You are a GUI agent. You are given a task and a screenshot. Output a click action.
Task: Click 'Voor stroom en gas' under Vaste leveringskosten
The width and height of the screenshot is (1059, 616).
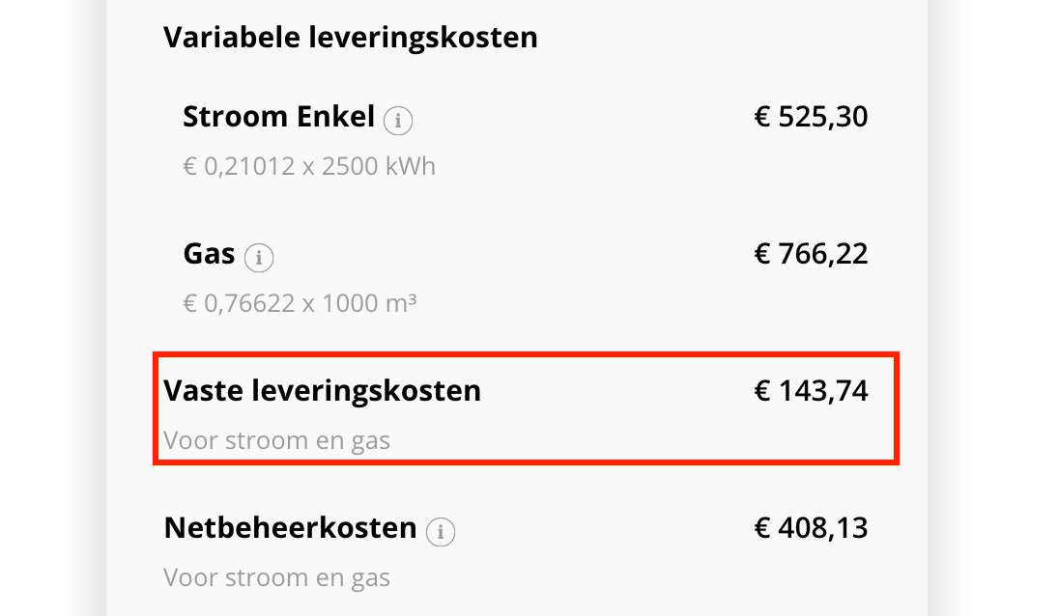(x=276, y=441)
